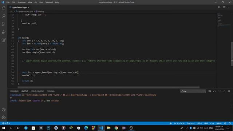Open the editor More Actions menu
This screenshot has width=233, height=131.
229,7
